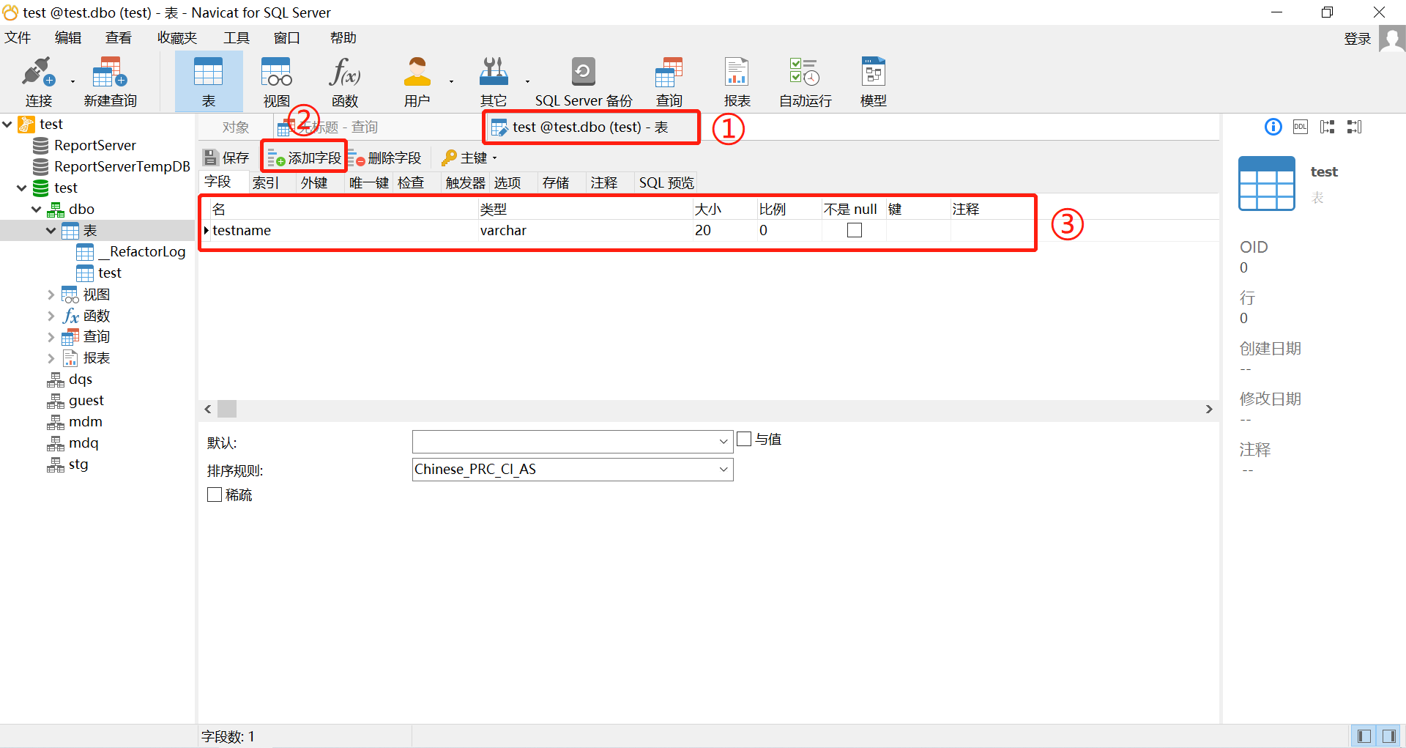1406x748 pixels.
Task: Select the mdm schema
Action: (x=75, y=421)
